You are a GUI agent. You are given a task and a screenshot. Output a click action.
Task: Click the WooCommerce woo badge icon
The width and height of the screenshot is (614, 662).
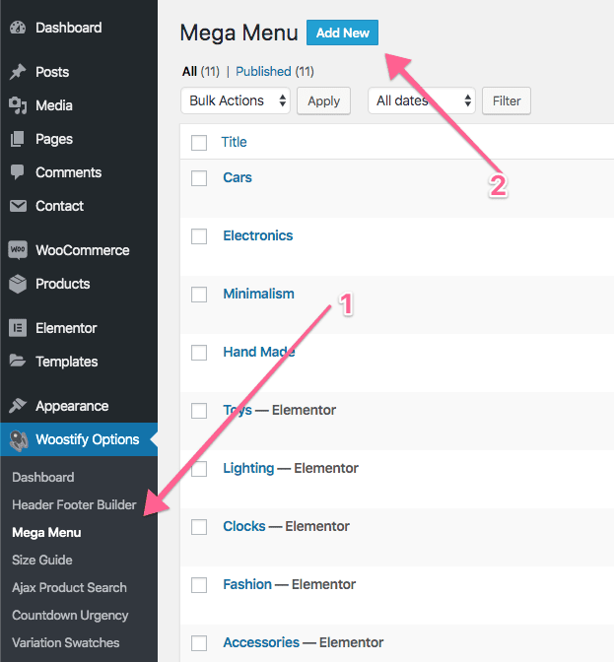pos(18,250)
